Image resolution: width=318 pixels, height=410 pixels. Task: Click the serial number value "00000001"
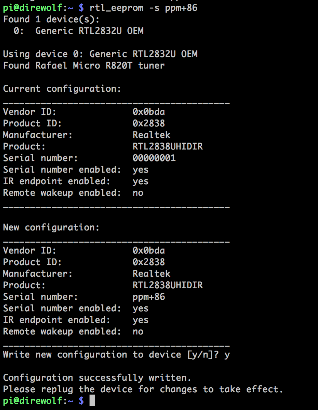(x=154, y=158)
